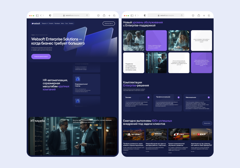Click the tab overview icon in right browser window
The image size is (240, 168).
tap(209, 15)
